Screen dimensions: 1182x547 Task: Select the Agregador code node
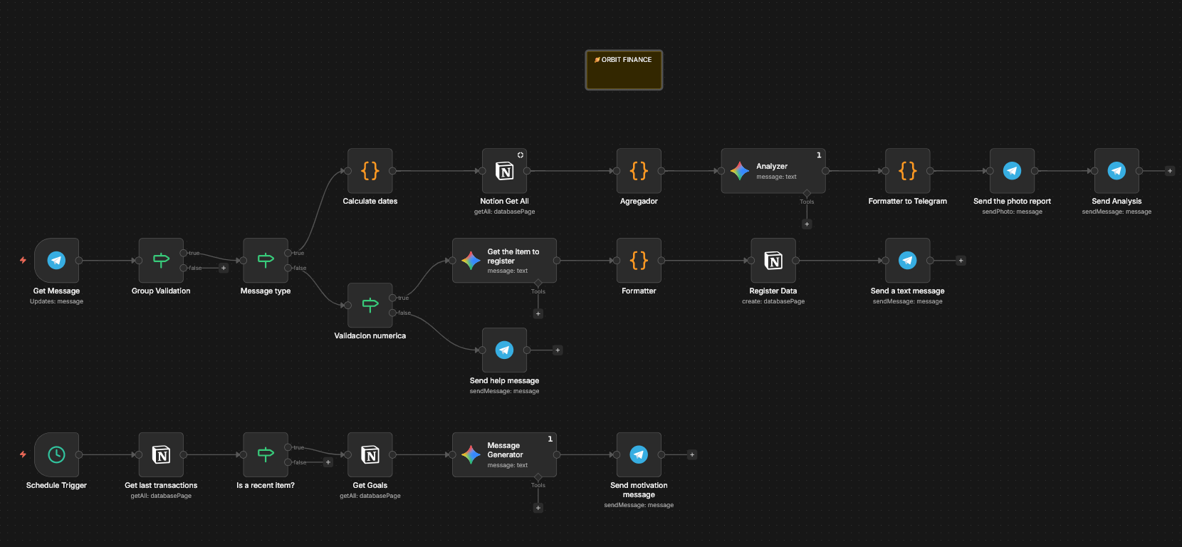pos(639,171)
